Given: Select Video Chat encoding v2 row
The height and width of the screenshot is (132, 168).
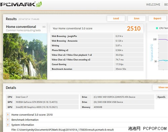Looking at the screenshot, I should 97,60.
